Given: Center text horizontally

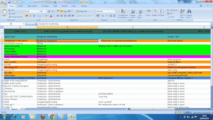Looking at the screenshot, I should click(61, 16).
